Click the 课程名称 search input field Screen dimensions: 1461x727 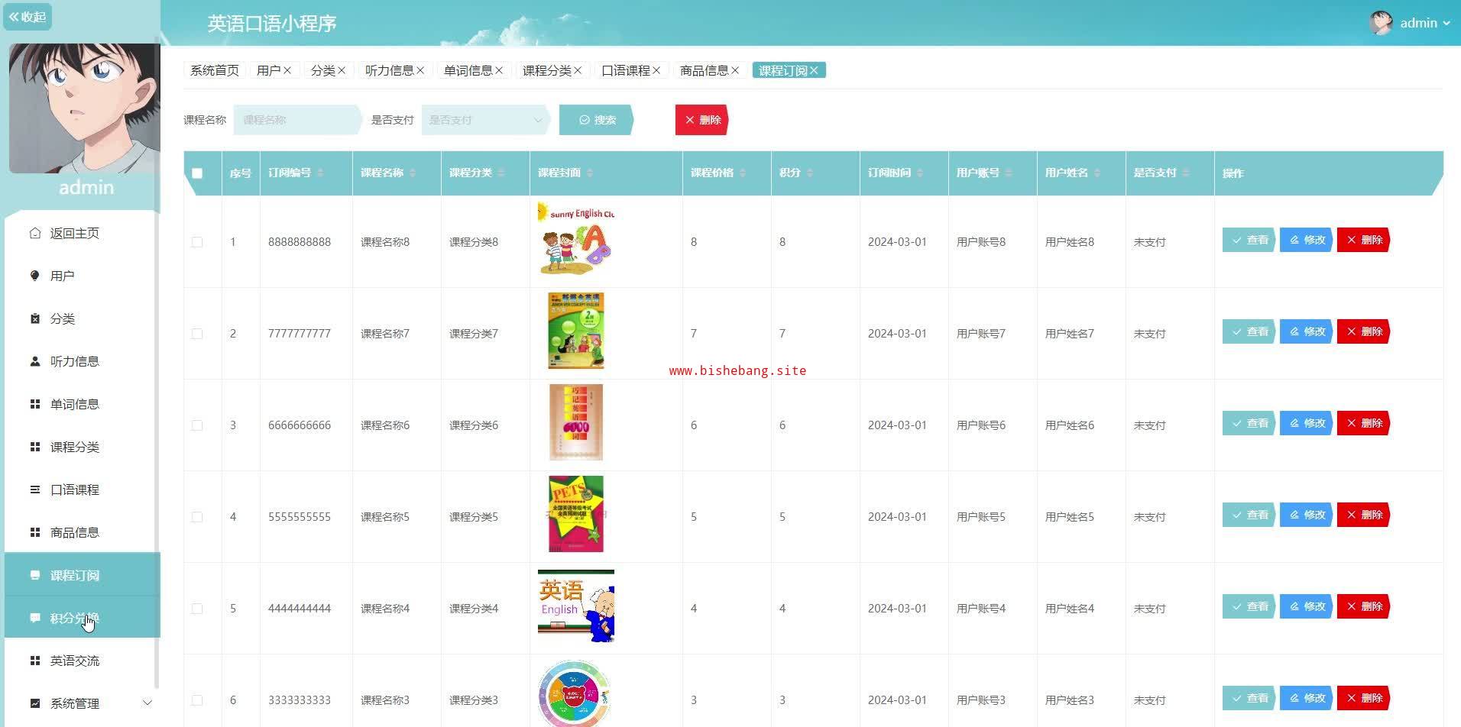[296, 120]
